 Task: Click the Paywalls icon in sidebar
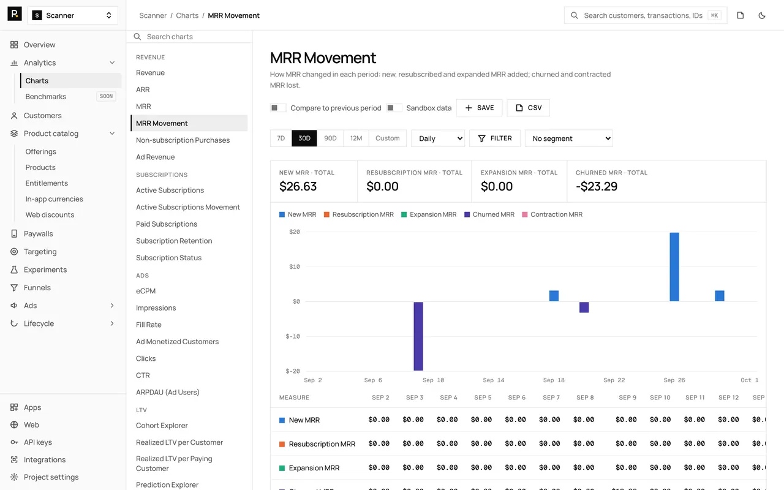click(x=14, y=233)
